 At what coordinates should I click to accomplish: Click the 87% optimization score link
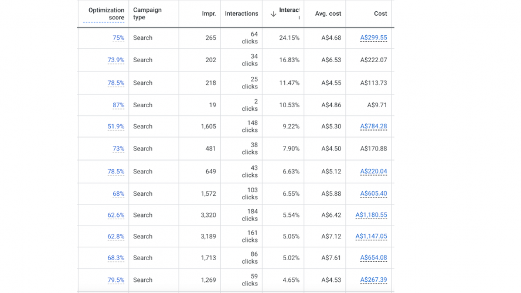[118, 105]
